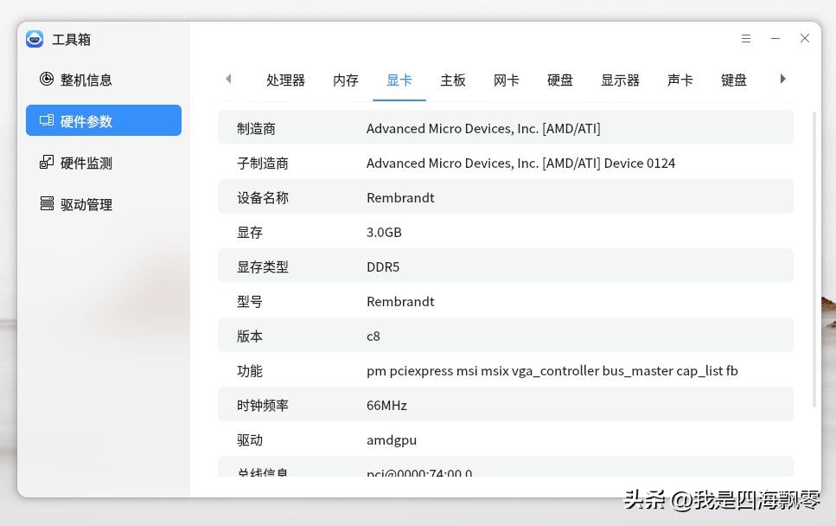Select the 键盘 tab

tap(733, 80)
